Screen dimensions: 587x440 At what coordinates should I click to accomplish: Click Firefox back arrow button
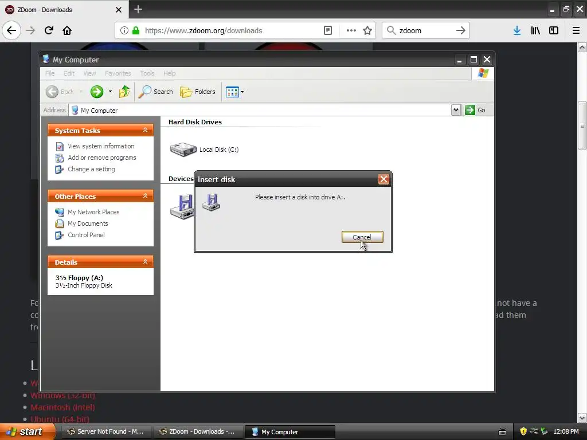pyautogui.click(x=11, y=30)
